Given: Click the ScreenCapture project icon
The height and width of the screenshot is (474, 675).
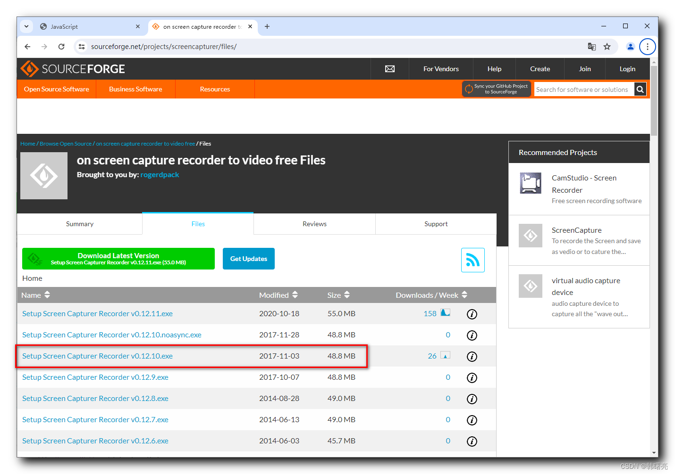Looking at the screenshot, I should pyautogui.click(x=531, y=236).
